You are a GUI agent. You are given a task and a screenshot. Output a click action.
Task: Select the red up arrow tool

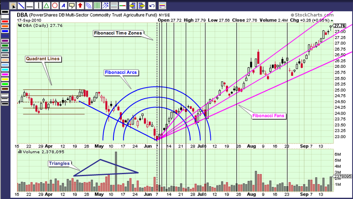click(80, 6)
